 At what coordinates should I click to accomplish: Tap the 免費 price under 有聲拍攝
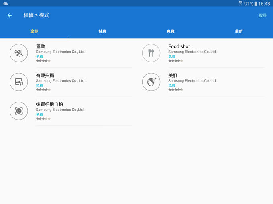click(x=39, y=86)
